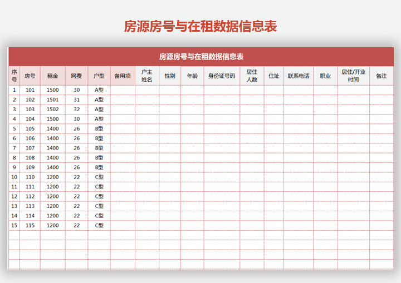Click room number cell 107
Viewport: 401px width, 283px height.
pos(30,148)
